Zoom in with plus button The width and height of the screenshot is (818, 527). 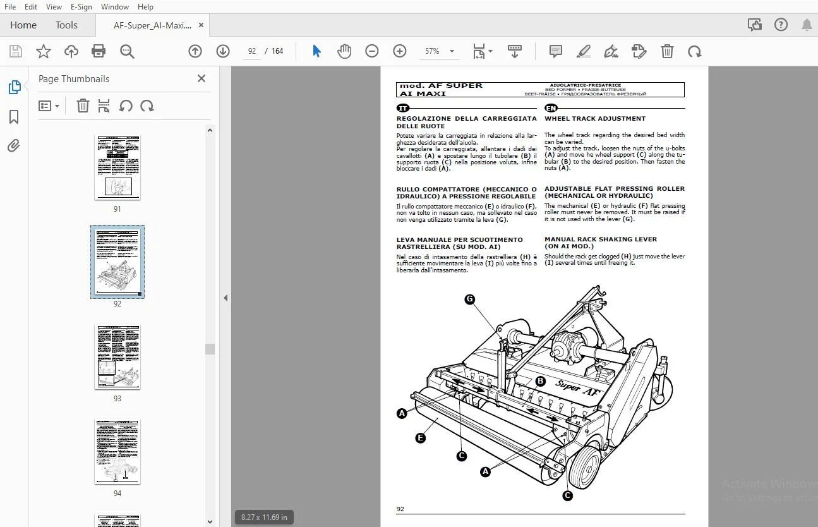coord(400,51)
